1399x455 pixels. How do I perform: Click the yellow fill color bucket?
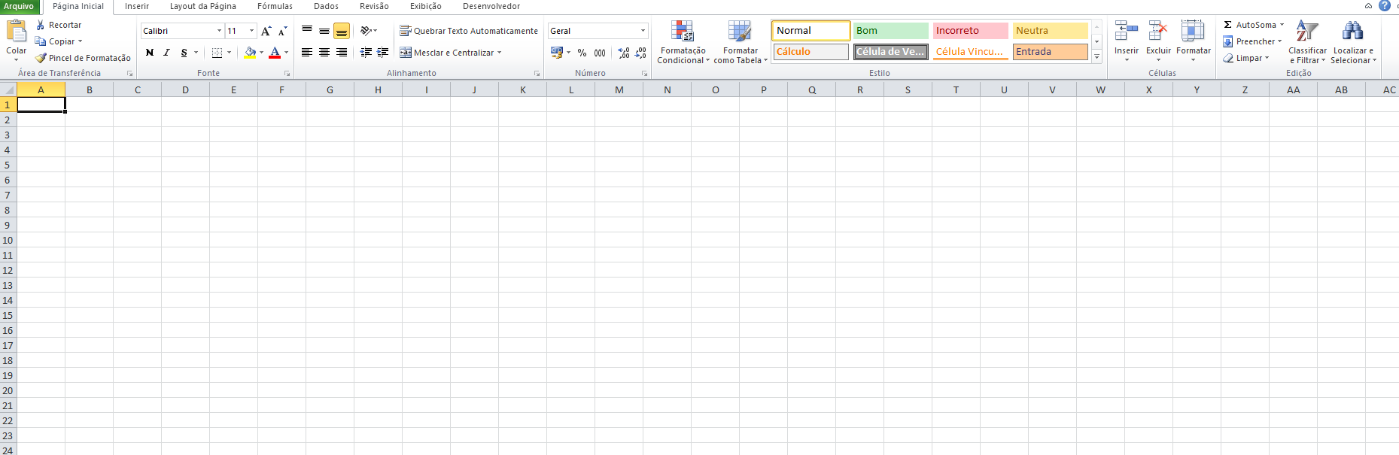[250, 53]
